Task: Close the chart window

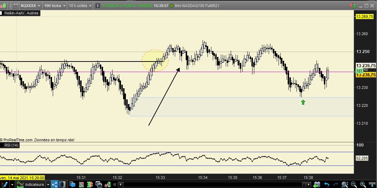Action: [x=372, y=6]
